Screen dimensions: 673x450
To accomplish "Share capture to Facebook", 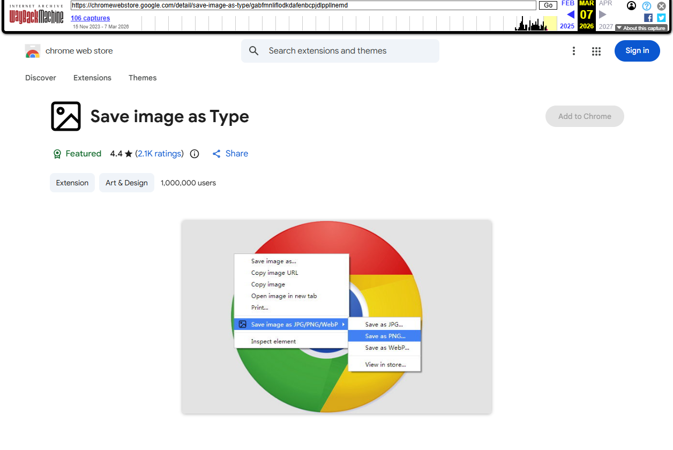I will (648, 17).
